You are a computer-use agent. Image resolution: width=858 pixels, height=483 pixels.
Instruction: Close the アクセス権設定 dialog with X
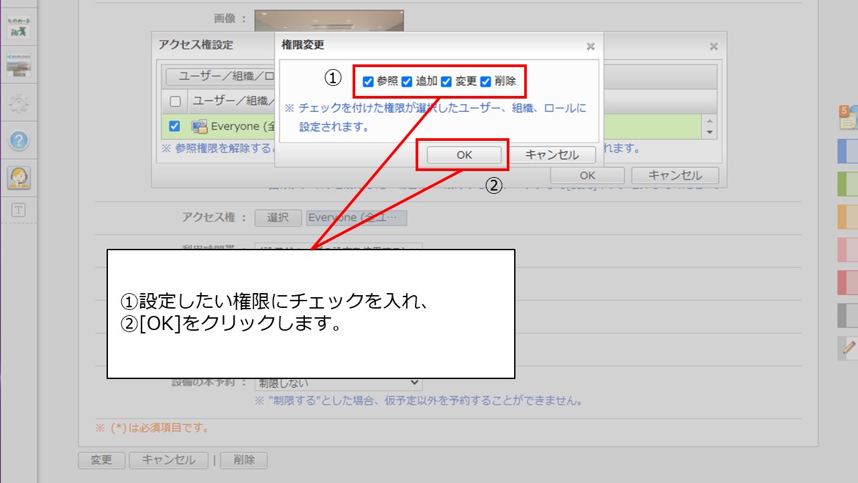(x=713, y=46)
